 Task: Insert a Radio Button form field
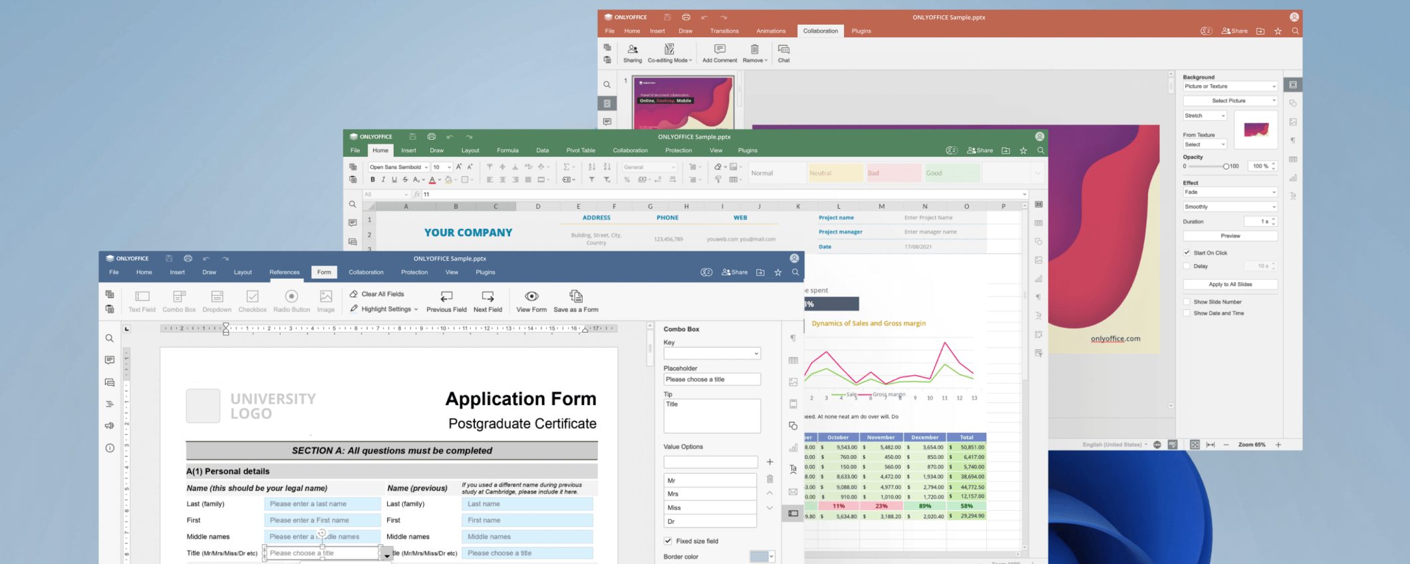tap(291, 301)
